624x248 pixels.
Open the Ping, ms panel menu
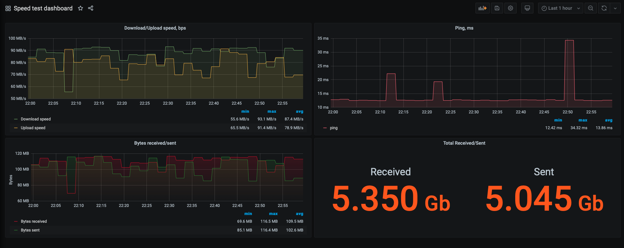click(464, 28)
